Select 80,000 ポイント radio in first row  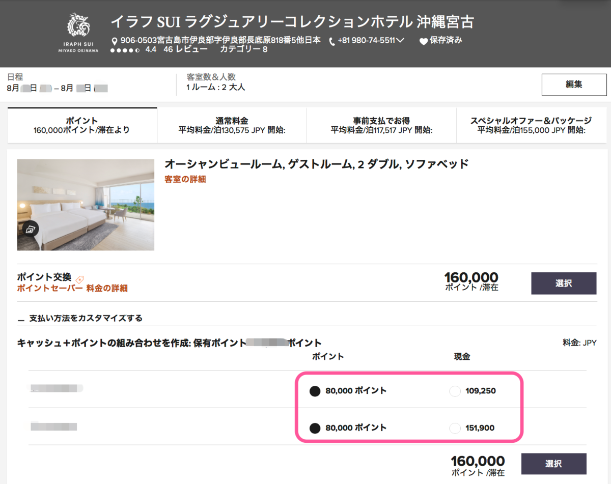[x=315, y=391]
